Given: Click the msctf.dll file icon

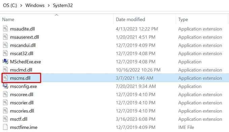Looking at the screenshot, I should 5,119.
